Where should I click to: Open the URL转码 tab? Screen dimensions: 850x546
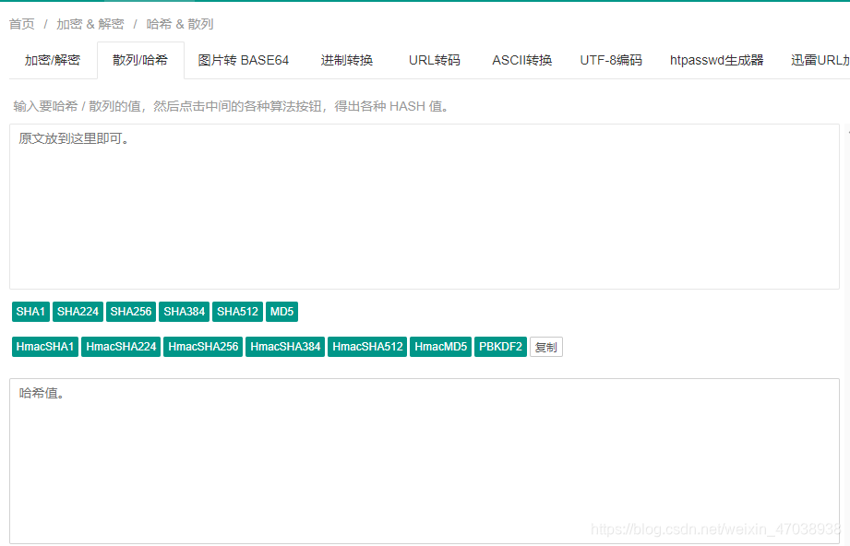tap(434, 60)
